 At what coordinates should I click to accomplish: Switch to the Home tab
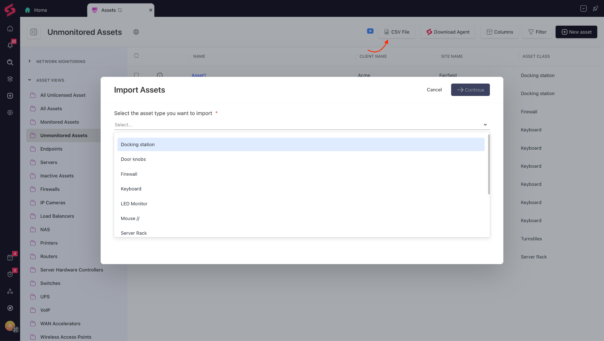[40, 10]
